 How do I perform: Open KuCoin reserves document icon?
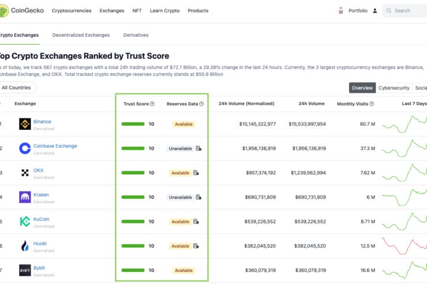196,222
